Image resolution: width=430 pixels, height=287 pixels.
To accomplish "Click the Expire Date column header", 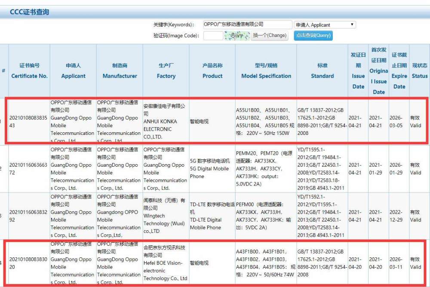I will tap(399, 71).
